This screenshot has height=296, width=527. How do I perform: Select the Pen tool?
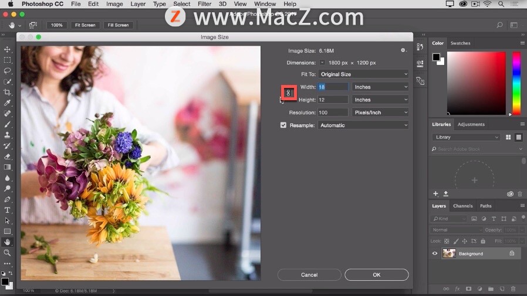click(x=7, y=199)
